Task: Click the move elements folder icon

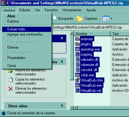Action: click(10, 71)
